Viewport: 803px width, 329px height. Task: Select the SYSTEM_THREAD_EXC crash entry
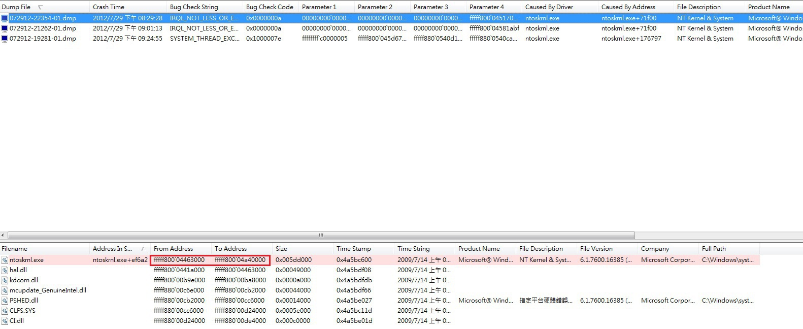pyautogui.click(x=204, y=39)
